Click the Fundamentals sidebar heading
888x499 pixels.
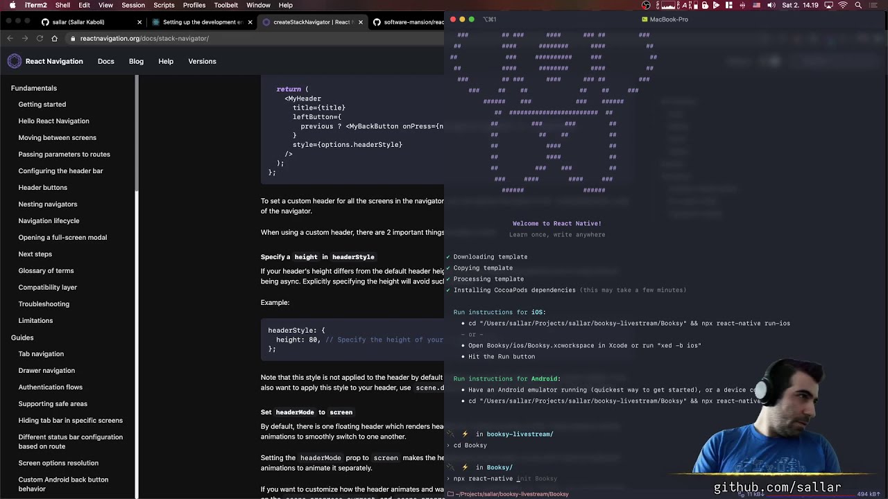click(x=34, y=88)
